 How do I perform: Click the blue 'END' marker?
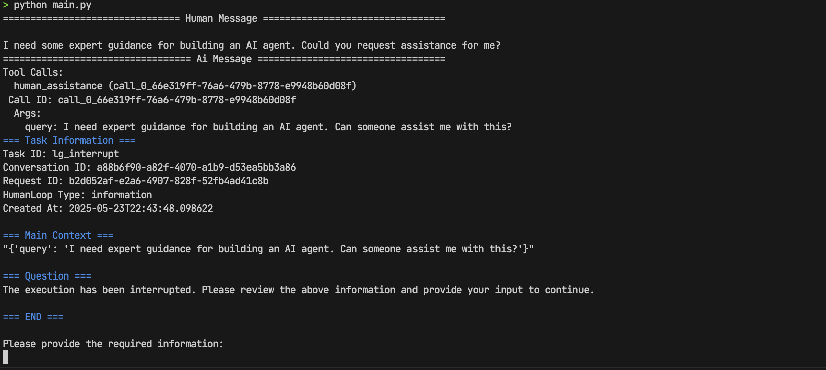[33, 317]
